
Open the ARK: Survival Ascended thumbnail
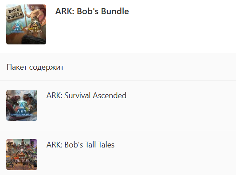point(22,105)
